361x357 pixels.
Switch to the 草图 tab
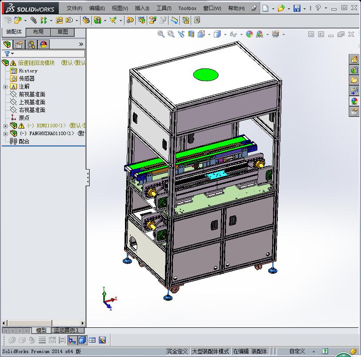pos(63,32)
